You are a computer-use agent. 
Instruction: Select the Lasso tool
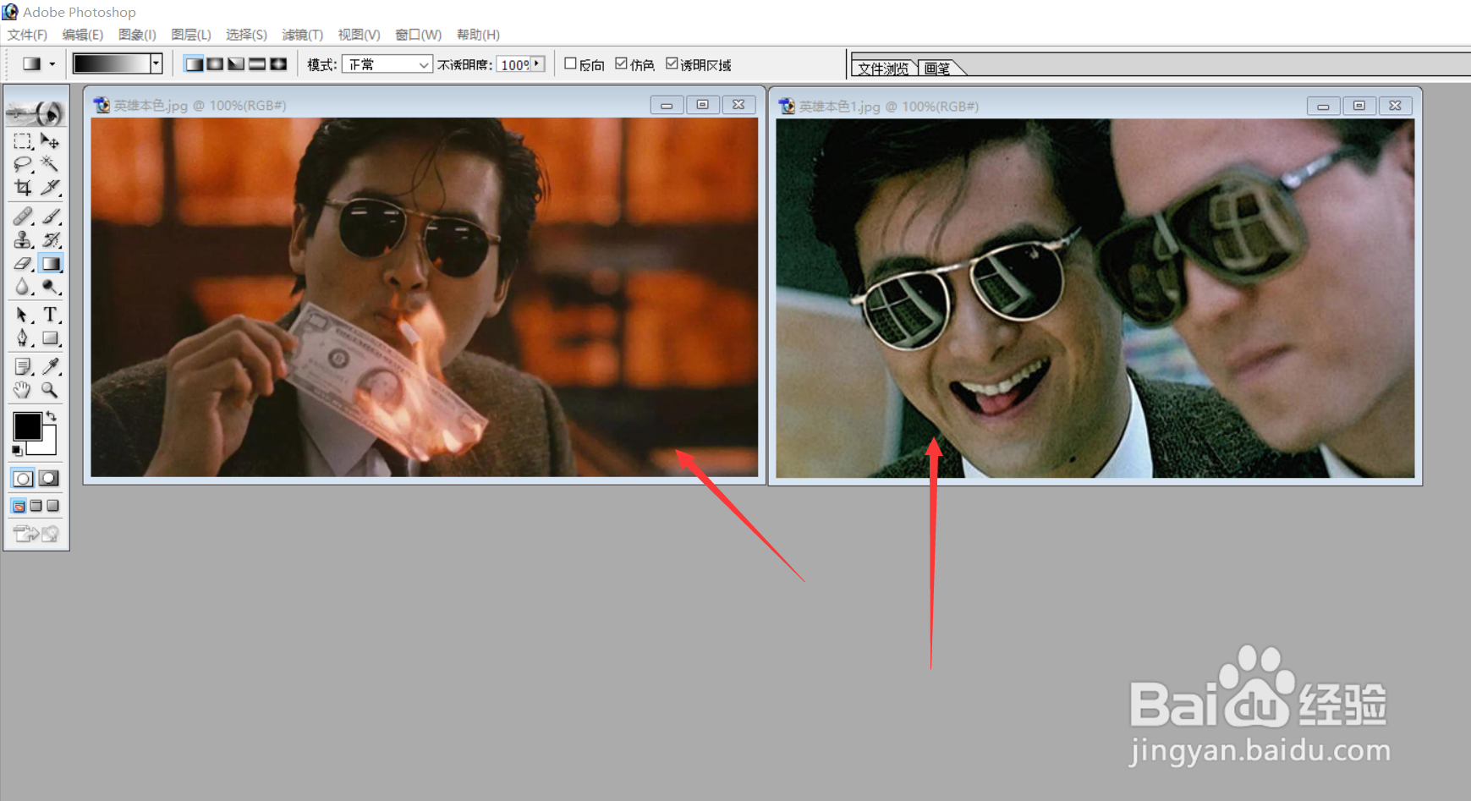point(23,164)
